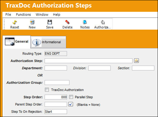Click the Reset toolbar icon

tap(15, 24)
